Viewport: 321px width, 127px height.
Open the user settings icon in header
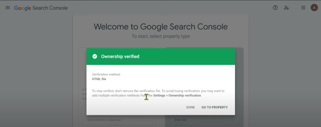[x=286, y=8]
